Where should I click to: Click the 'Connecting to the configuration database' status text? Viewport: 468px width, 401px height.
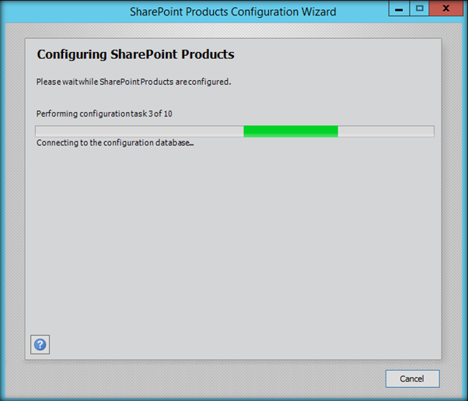pyautogui.click(x=115, y=143)
